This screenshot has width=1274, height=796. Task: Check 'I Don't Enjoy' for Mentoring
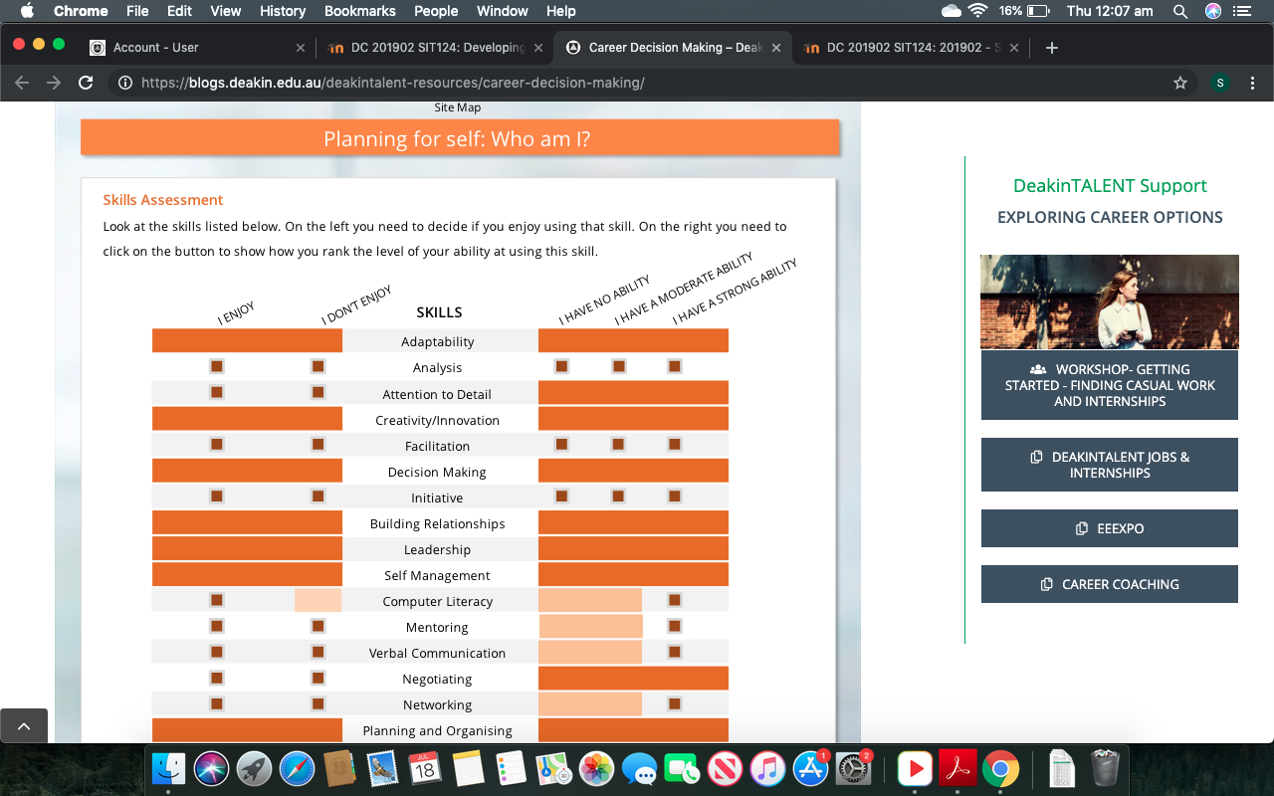click(x=318, y=627)
